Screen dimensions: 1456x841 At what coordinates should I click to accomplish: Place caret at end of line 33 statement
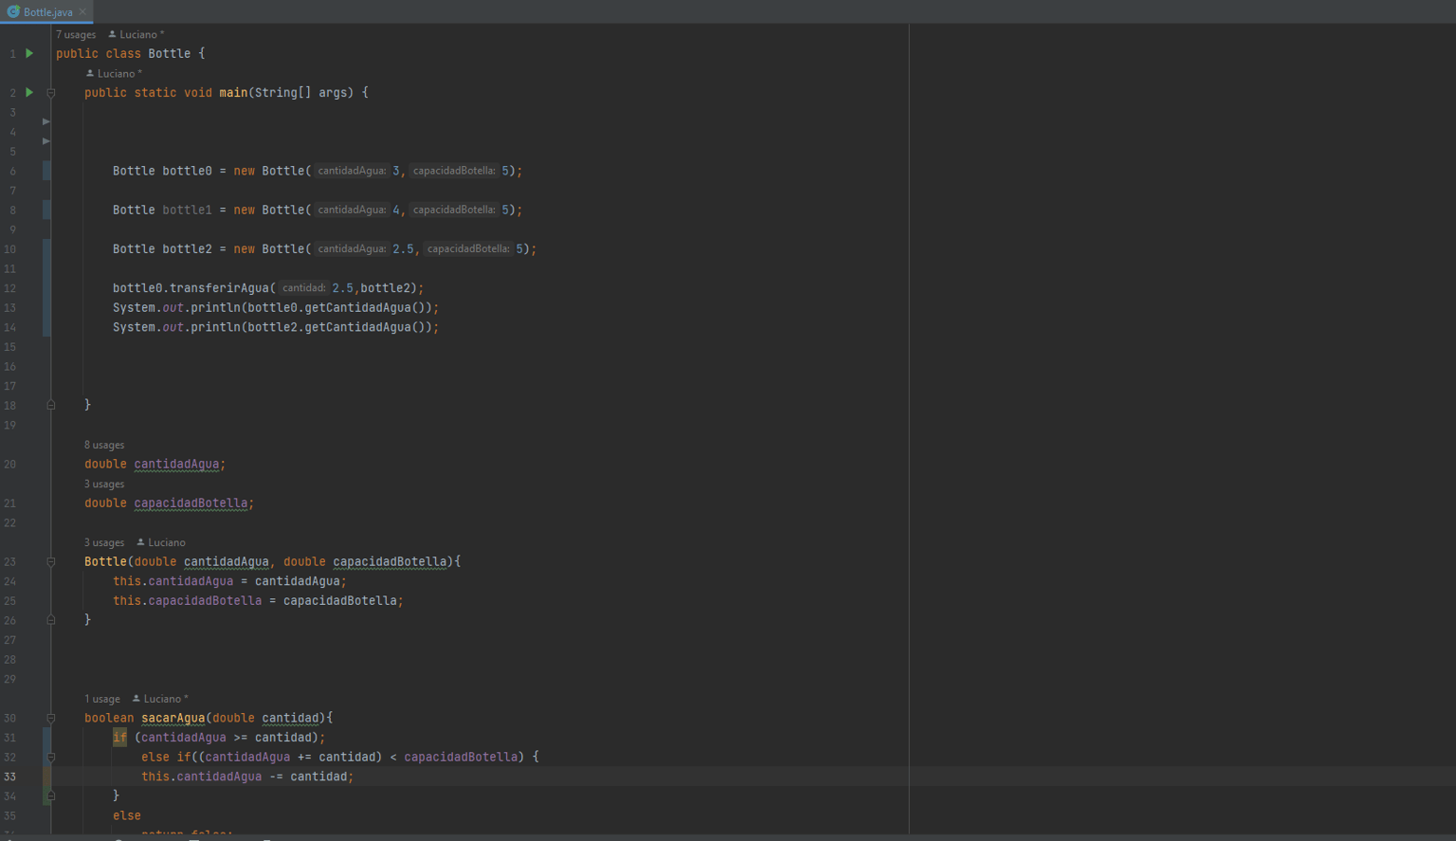point(355,777)
